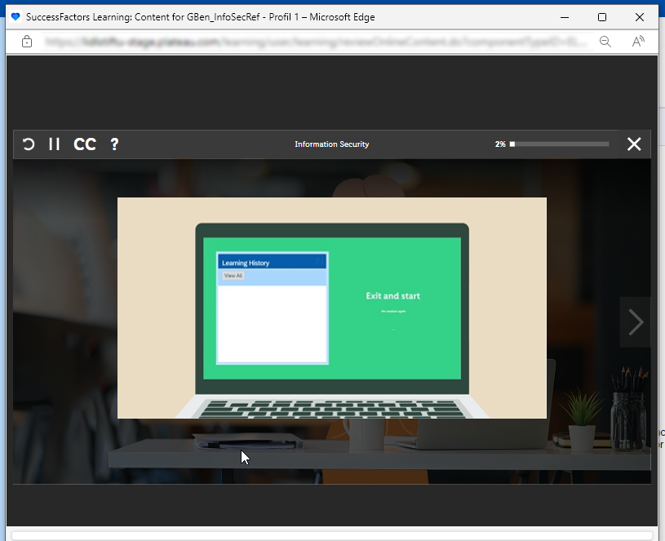Close the Microsoft Edge window
Viewport: 665px width, 541px height.
coord(640,17)
